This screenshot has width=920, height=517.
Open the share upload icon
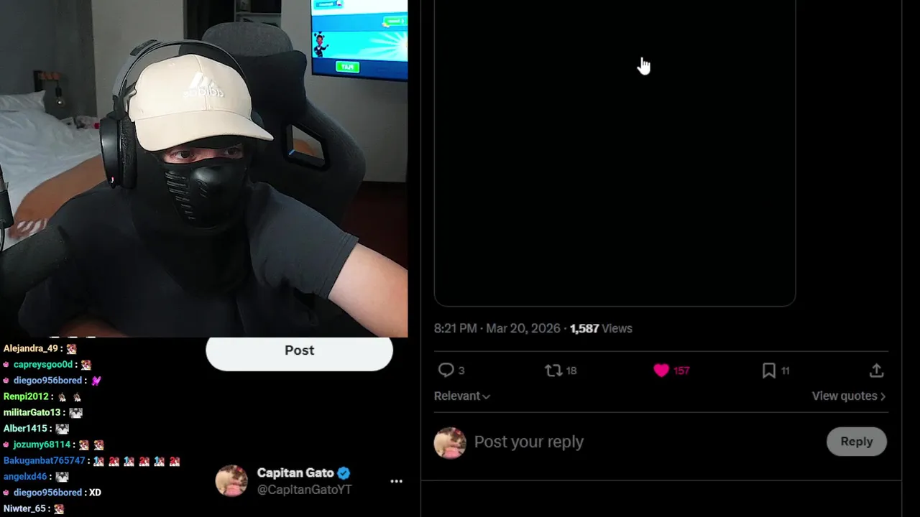tap(876, 371)
